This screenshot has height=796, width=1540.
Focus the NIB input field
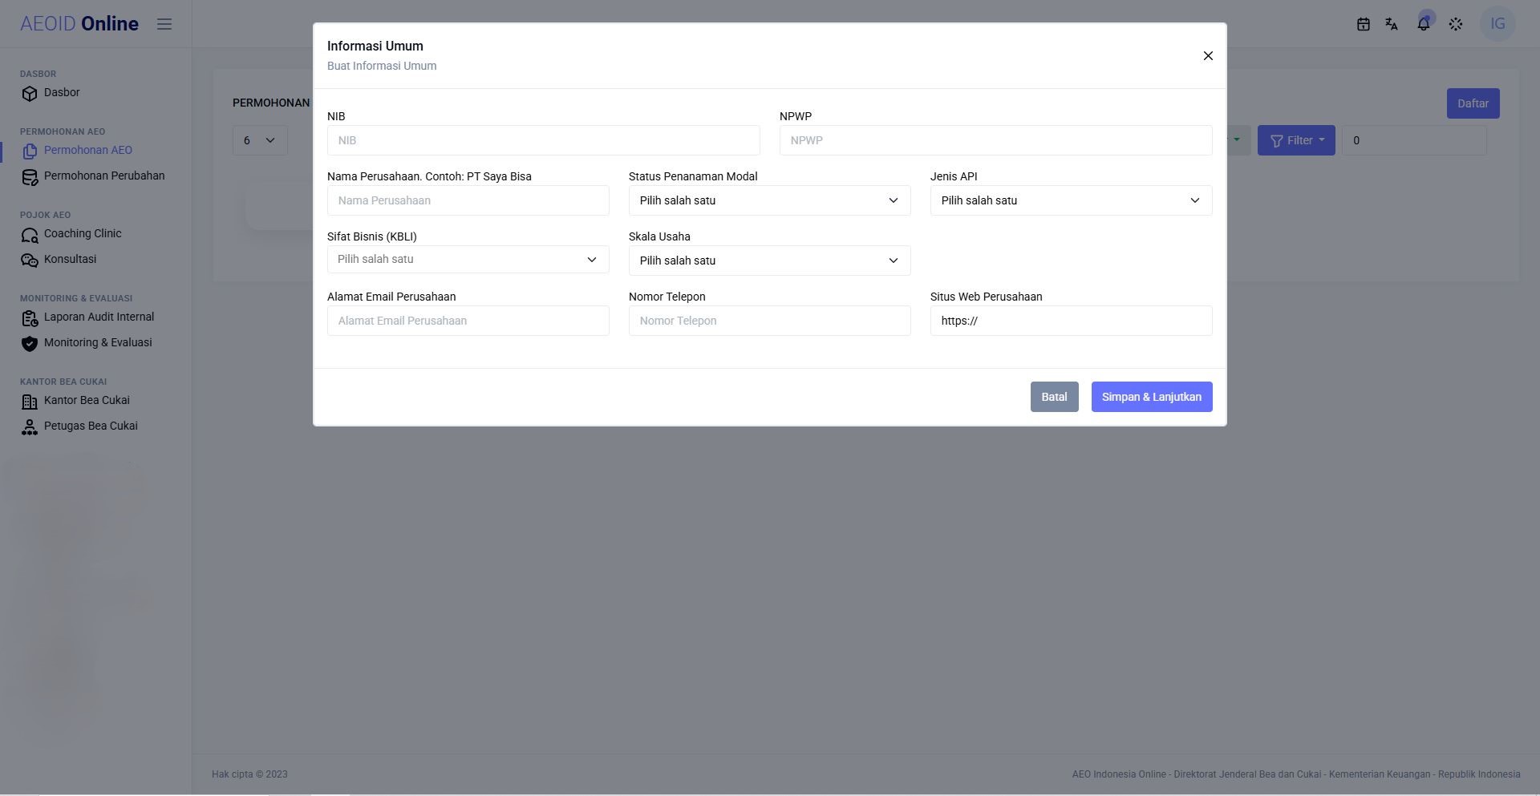pos(543,140)
